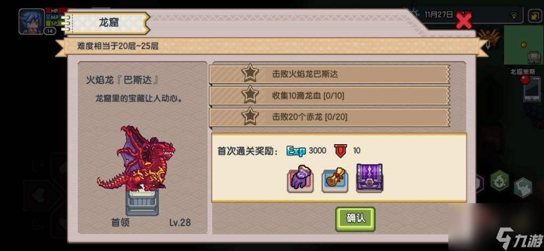The image size is (544, 251).
Task: Tap the 11月27日 date display
Action: [439, 14]
